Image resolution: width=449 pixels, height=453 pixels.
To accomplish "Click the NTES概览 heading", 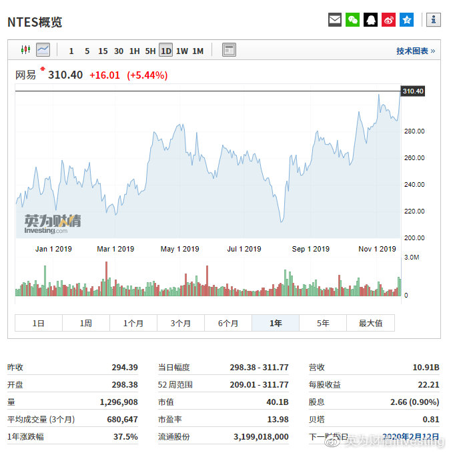I will [35, 22].
